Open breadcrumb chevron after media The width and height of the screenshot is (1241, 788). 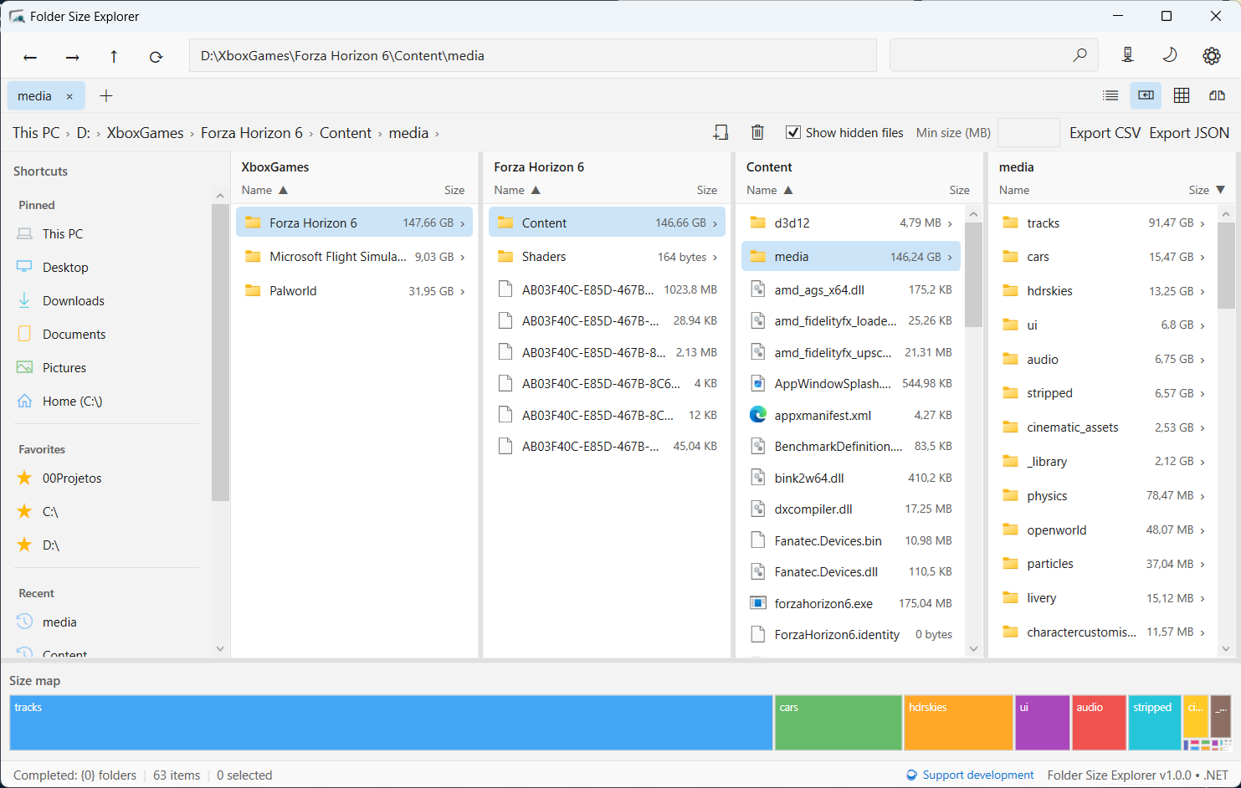(436, 134)
